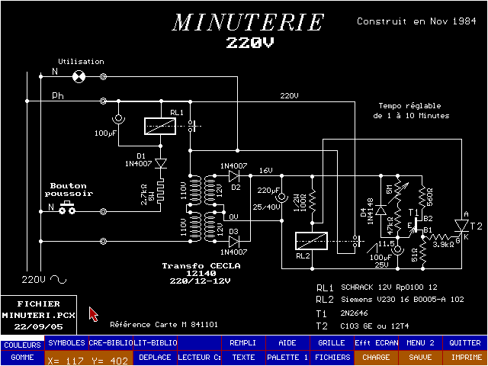Screen dimensions: 488x366
Task: Open the SYMBOLES library
Action: [66, 343]
